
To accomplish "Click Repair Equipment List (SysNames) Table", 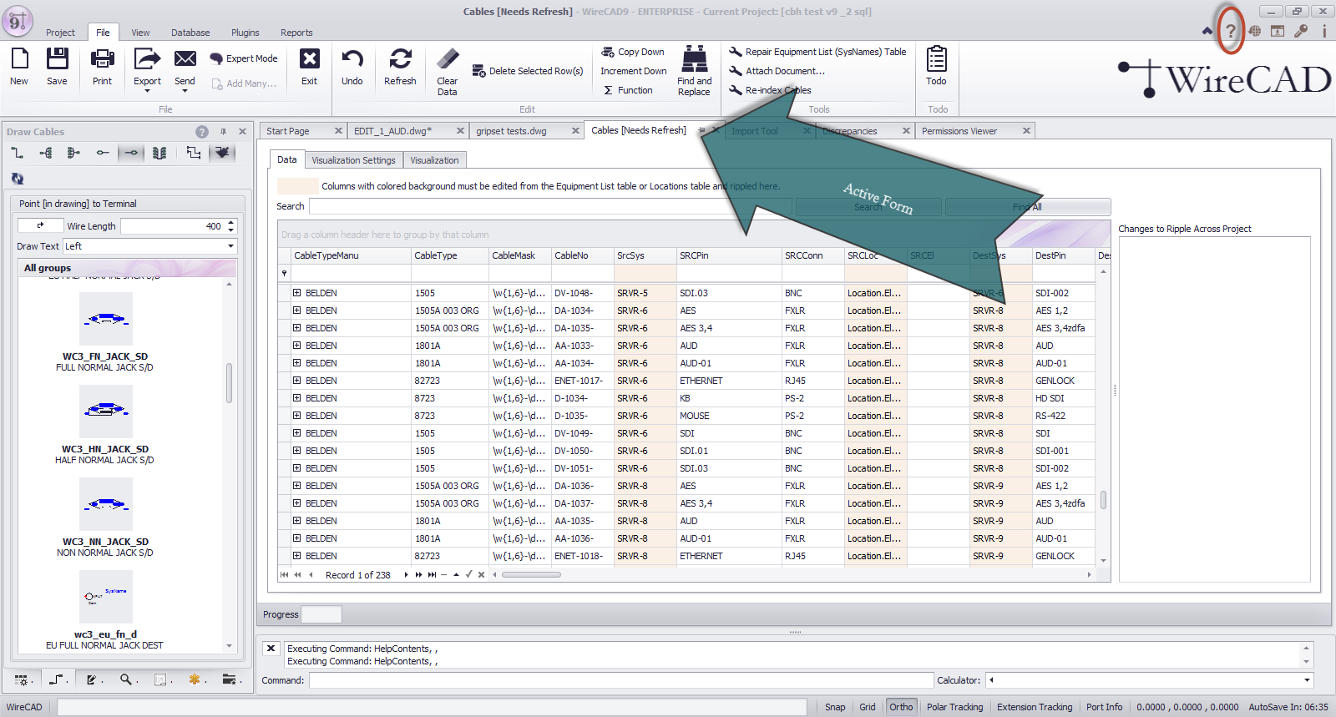I will coord(817,52).
